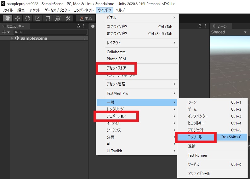
Task: Open the ヘルプ menu
Action: (x=120, y=10)
